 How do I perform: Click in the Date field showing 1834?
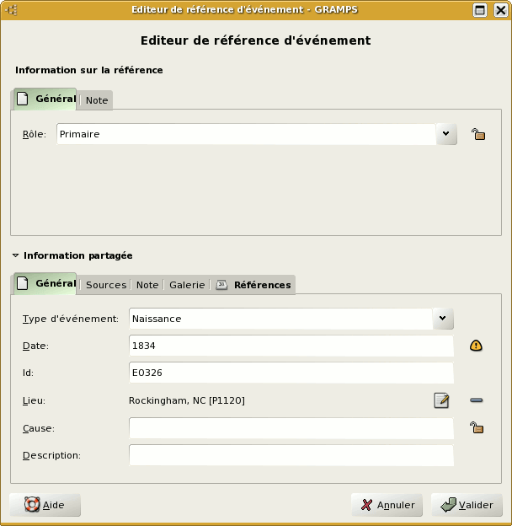(291, 346)
